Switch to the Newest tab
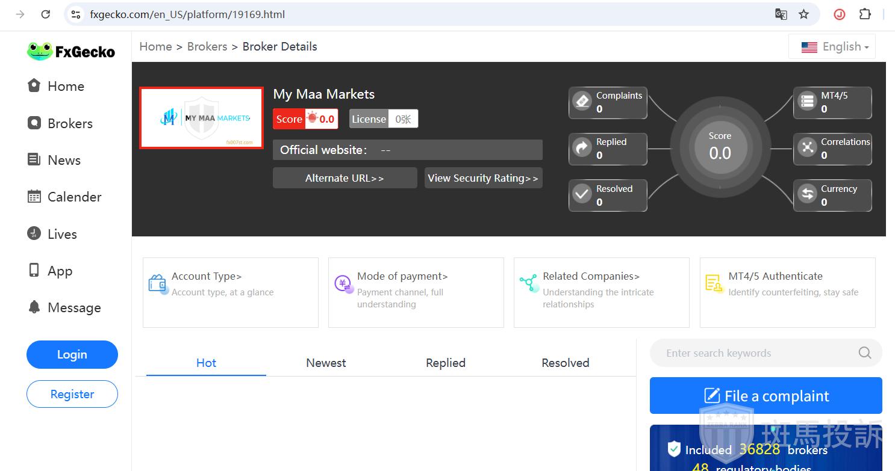 [x=326, y=363]
